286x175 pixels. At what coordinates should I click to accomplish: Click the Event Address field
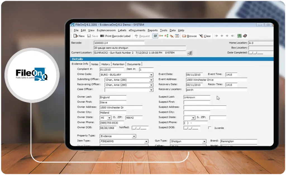[216, 80]
